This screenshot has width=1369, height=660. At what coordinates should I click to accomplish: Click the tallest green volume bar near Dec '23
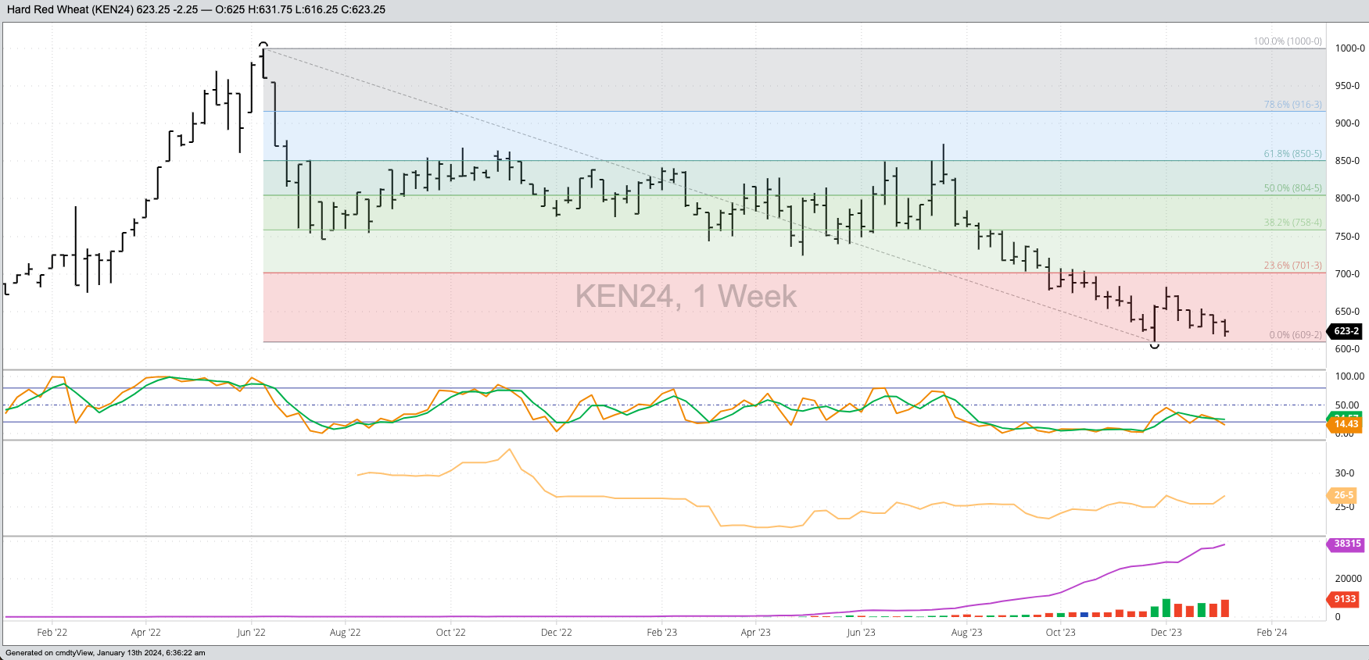coord(1167,608)
